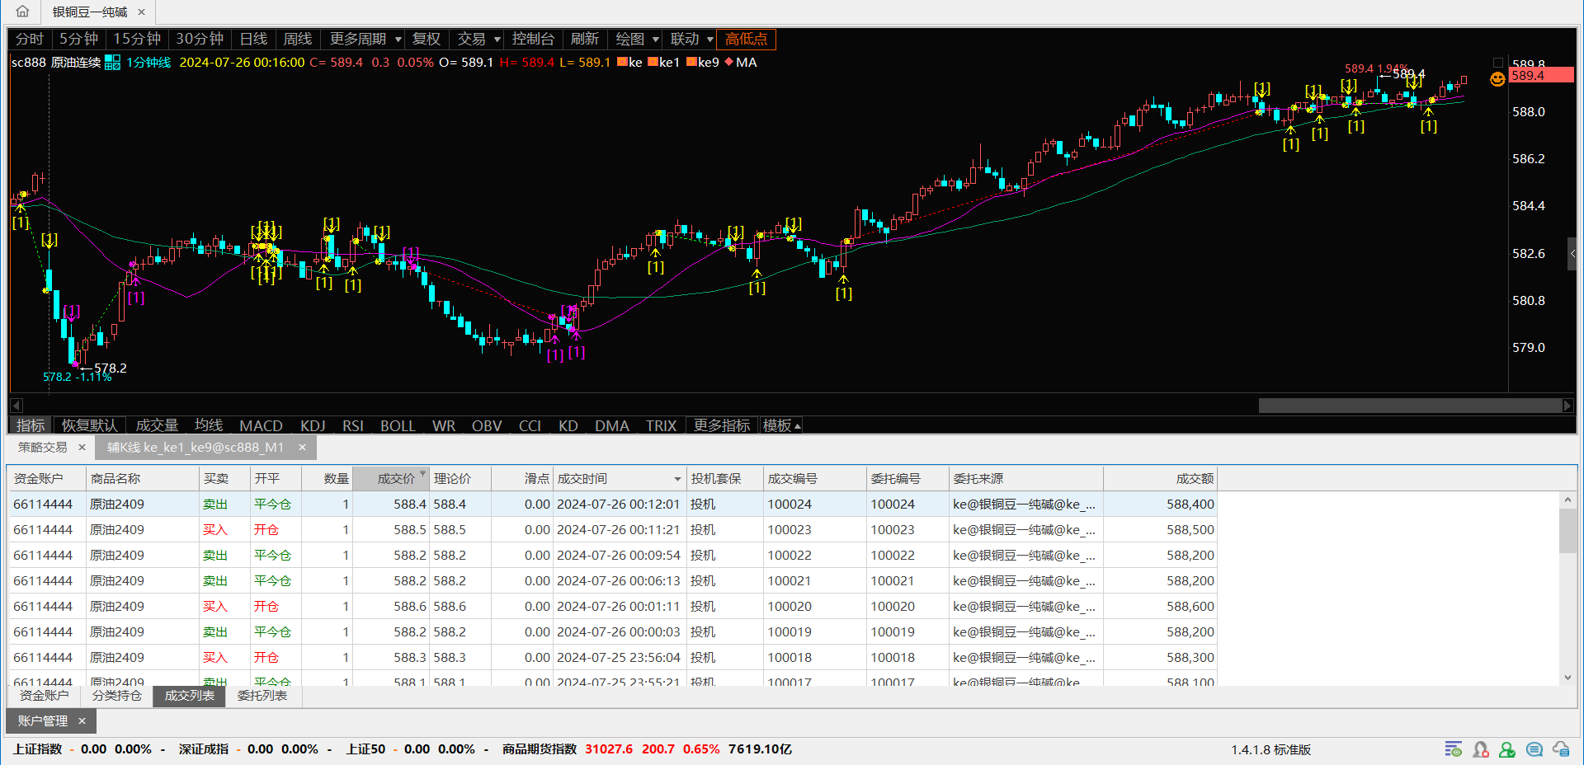Show the KDJ indicator
Viewport: 1584px width, 765px height.
(313, 425)
